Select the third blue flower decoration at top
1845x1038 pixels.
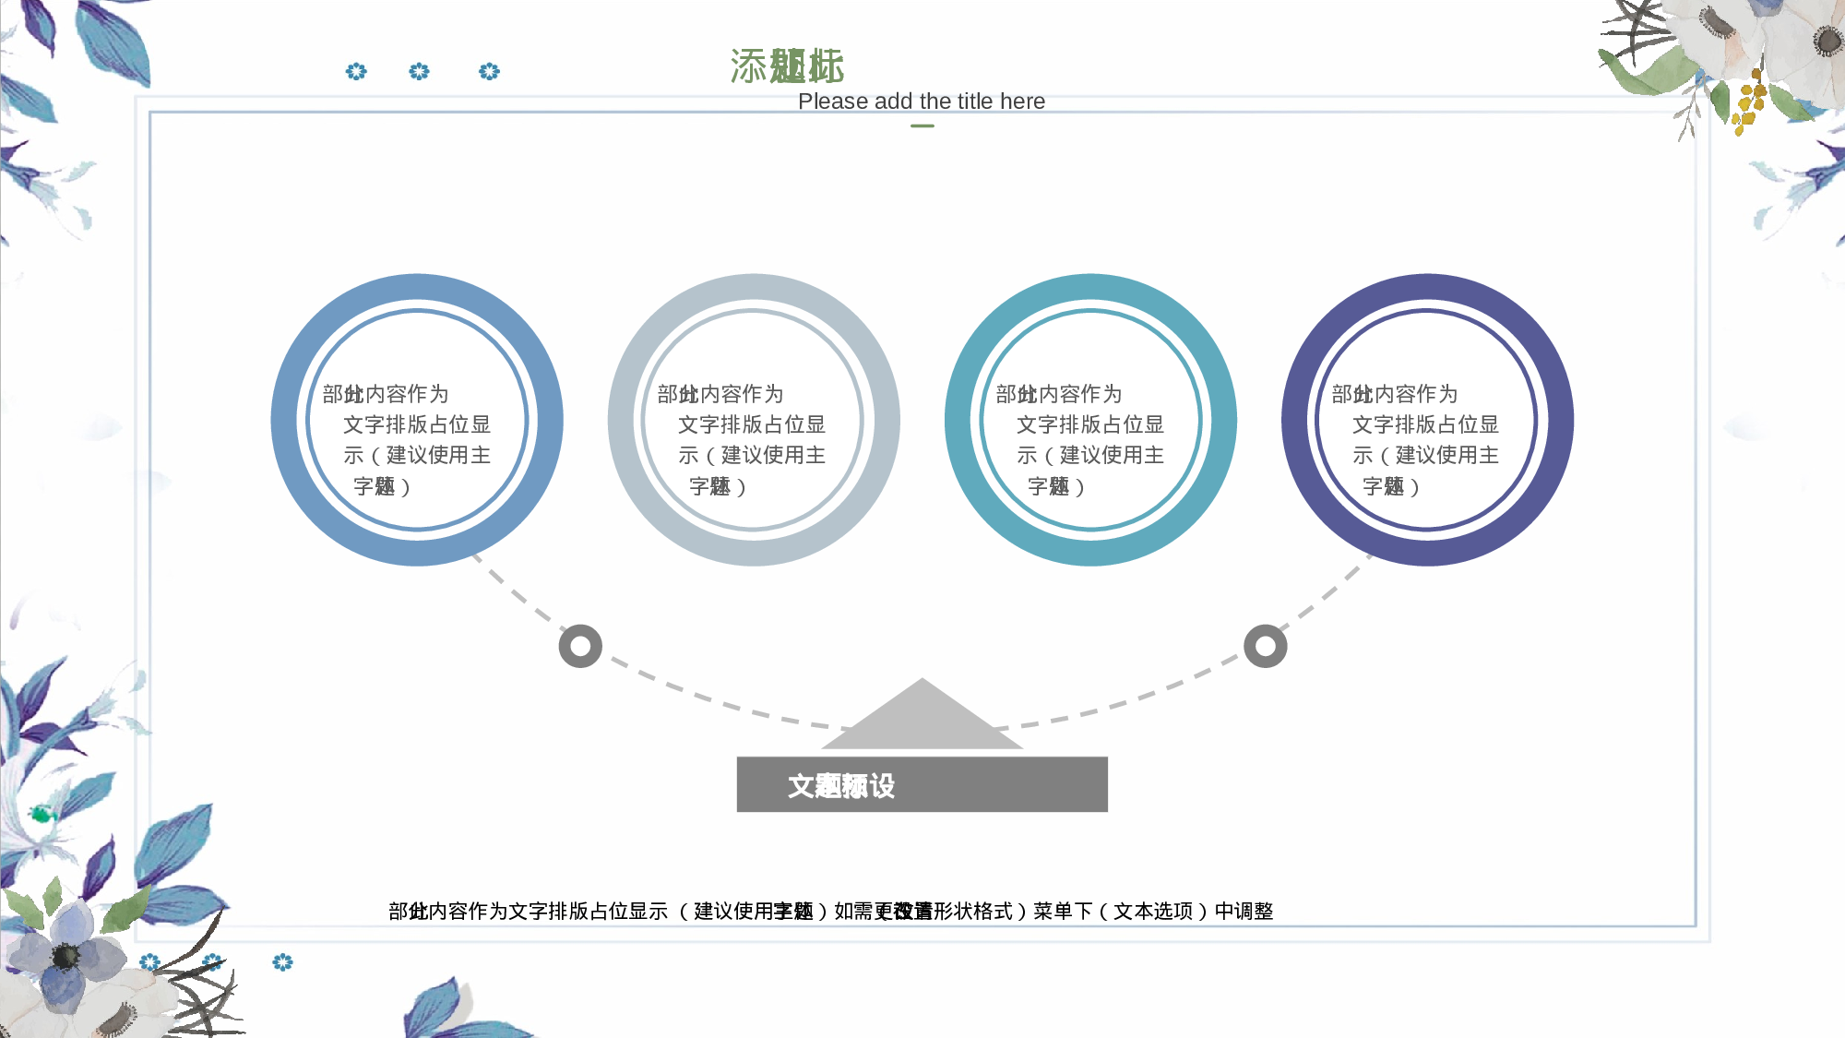pyautogui.click(x=489, y=71)
